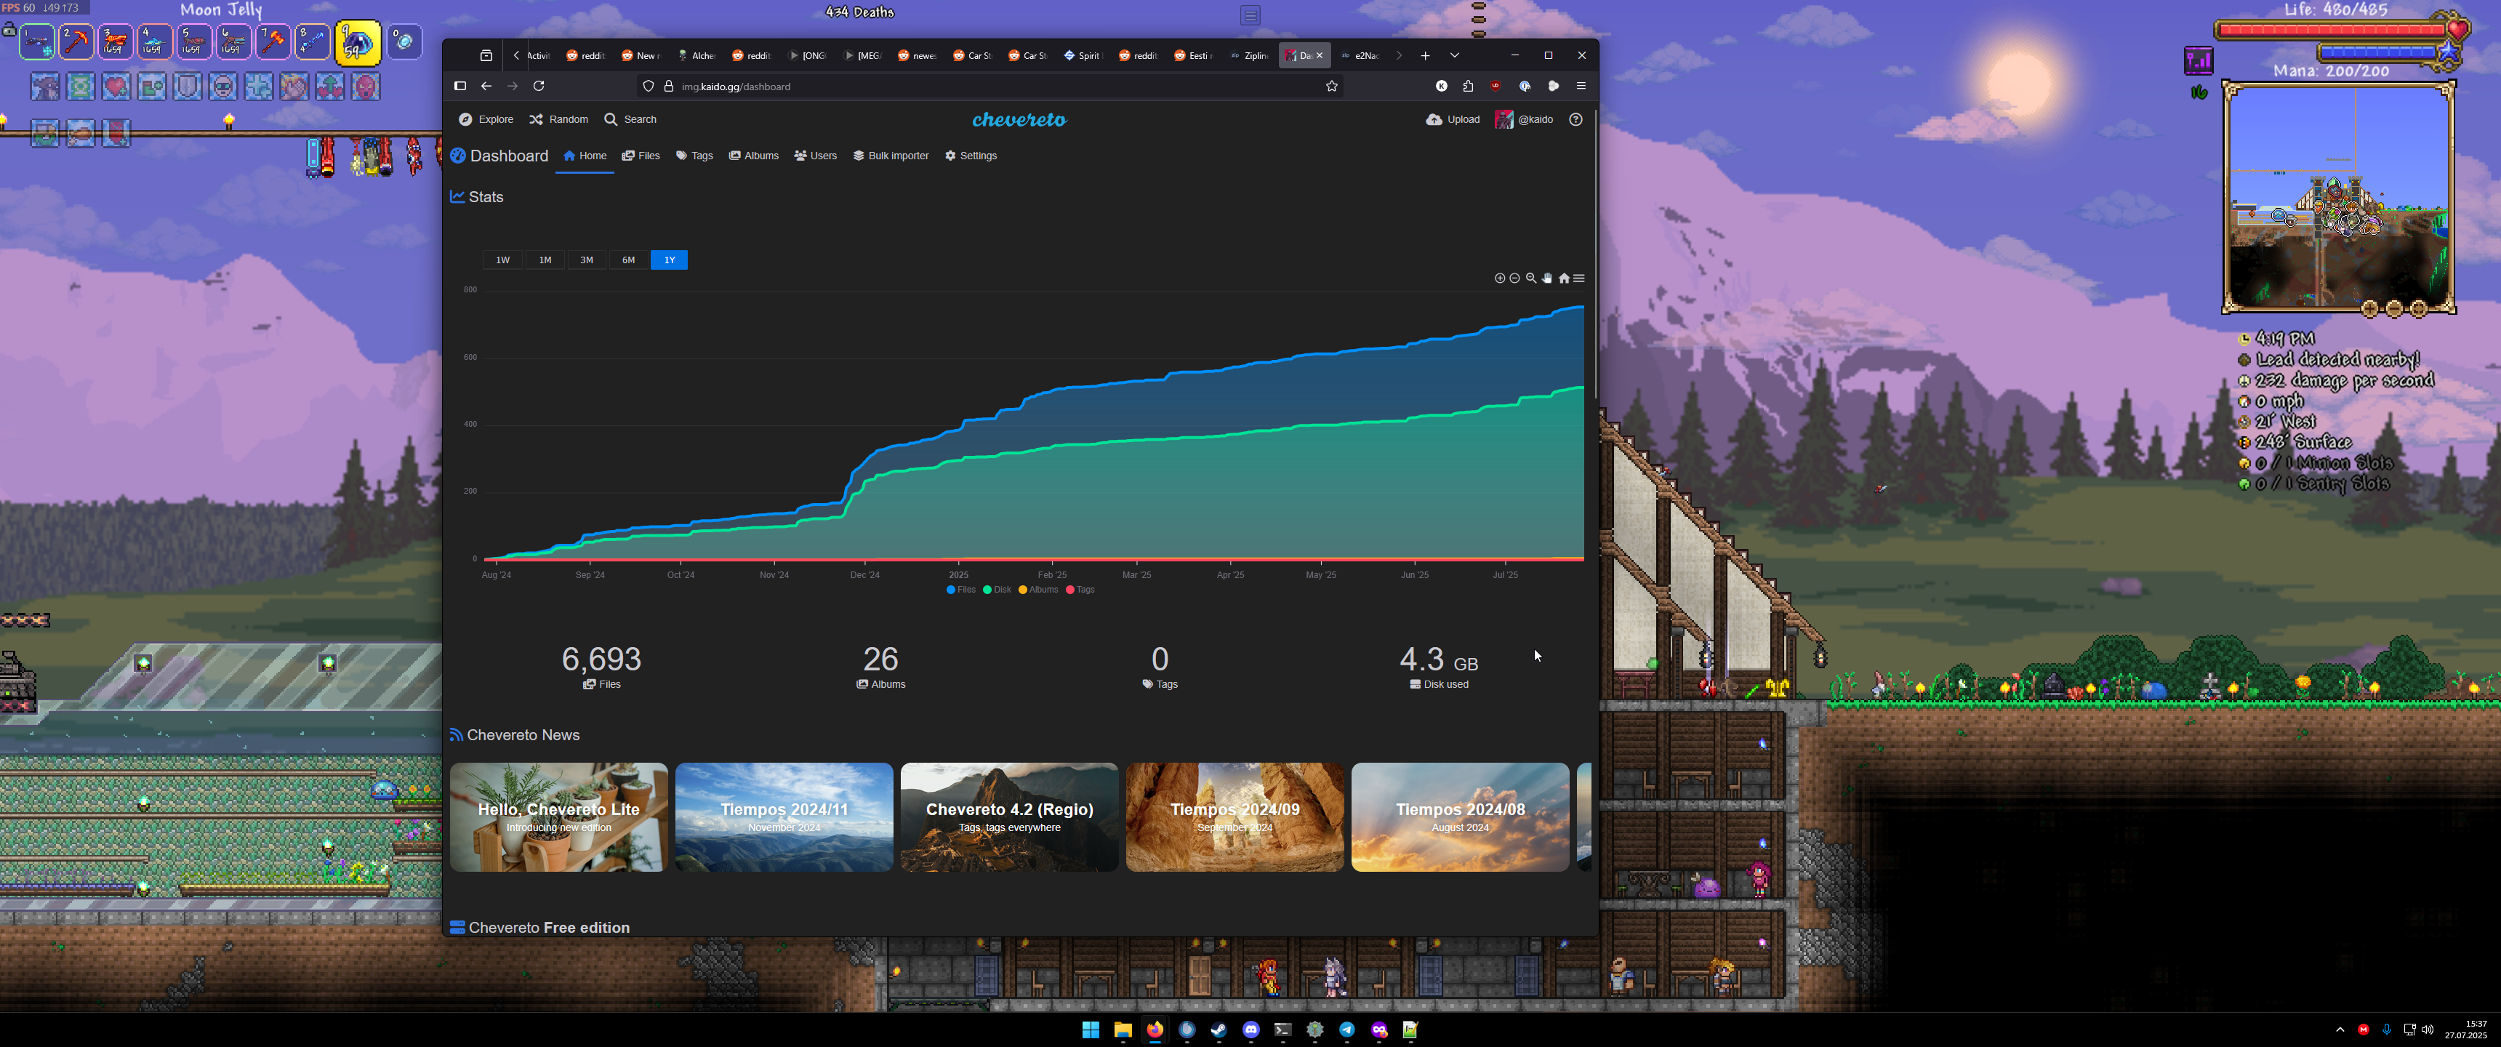Open the Home dashboard tab

point(585,156)
